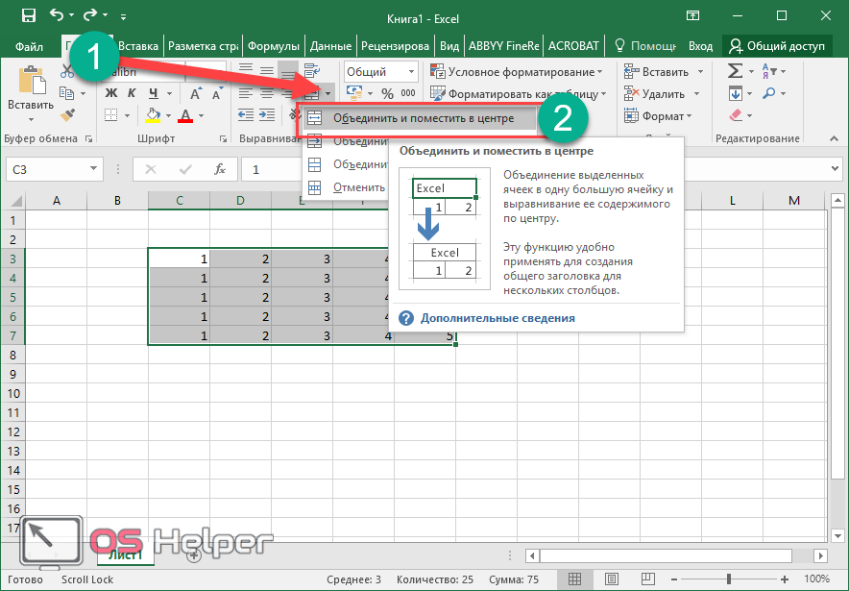Switch to Page Break Preview icon
Screen dimensions: 849x591
point(648,579)
